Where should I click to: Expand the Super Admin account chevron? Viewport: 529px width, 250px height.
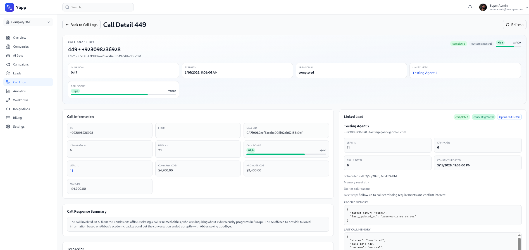coord(527,8)
